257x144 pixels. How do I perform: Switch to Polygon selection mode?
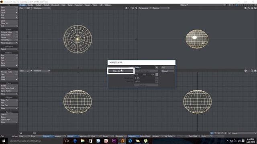pyautogui.click(x=48, y=136)
